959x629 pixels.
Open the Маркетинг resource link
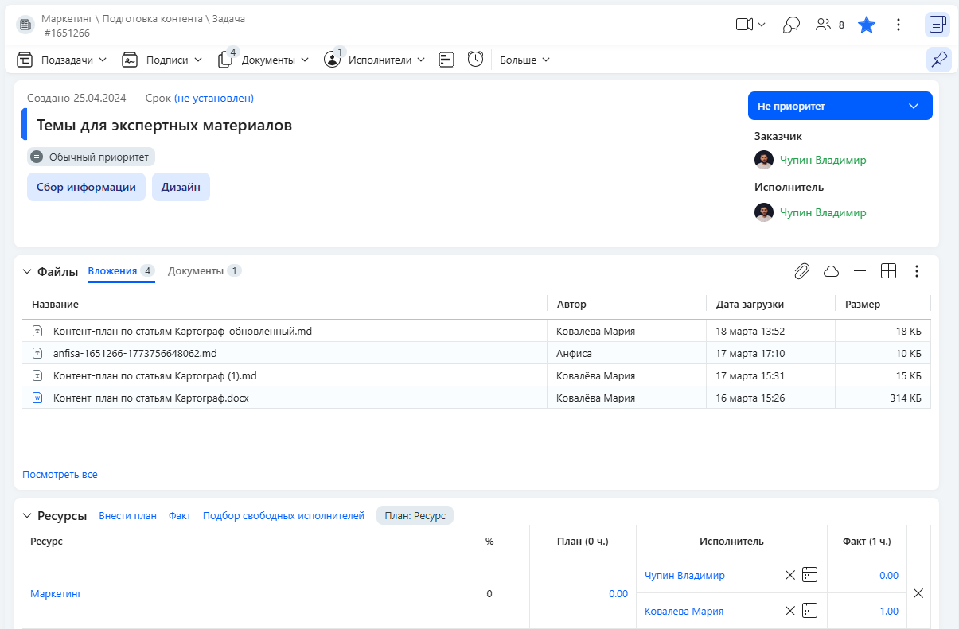tap(56, 593)
